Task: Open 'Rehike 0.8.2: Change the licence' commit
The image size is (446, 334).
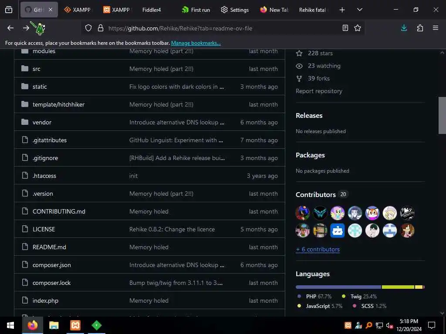Action: pyautogui.click(x=172, y=229)
